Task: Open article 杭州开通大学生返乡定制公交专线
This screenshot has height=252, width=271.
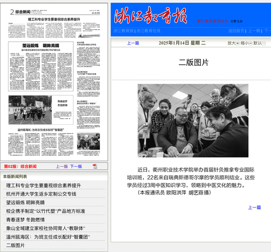Action: [41, 194]
